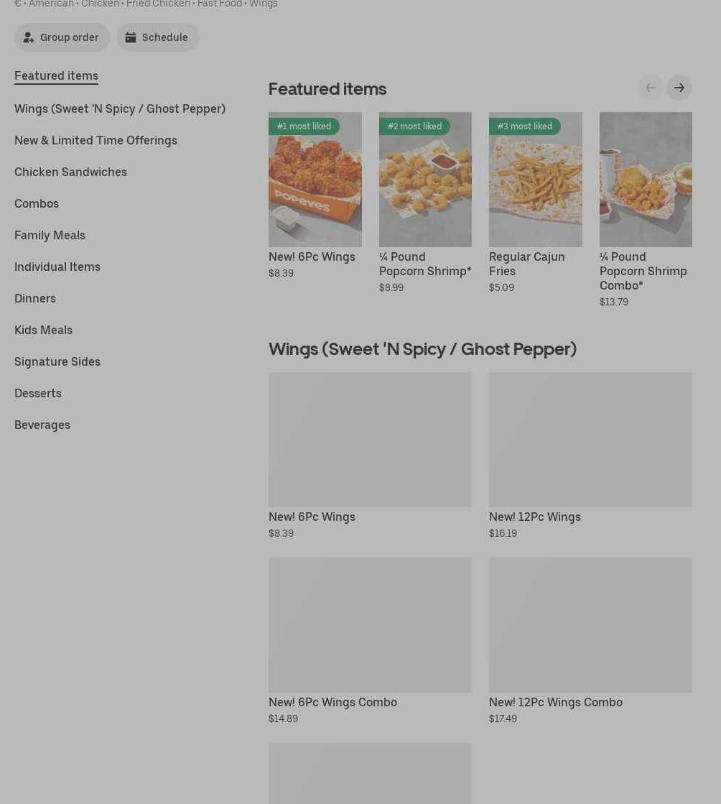Select the Regular Cajun Fries thumbnail
The height and width of the screenshot is (804, 721).
(x=535, y=180)
